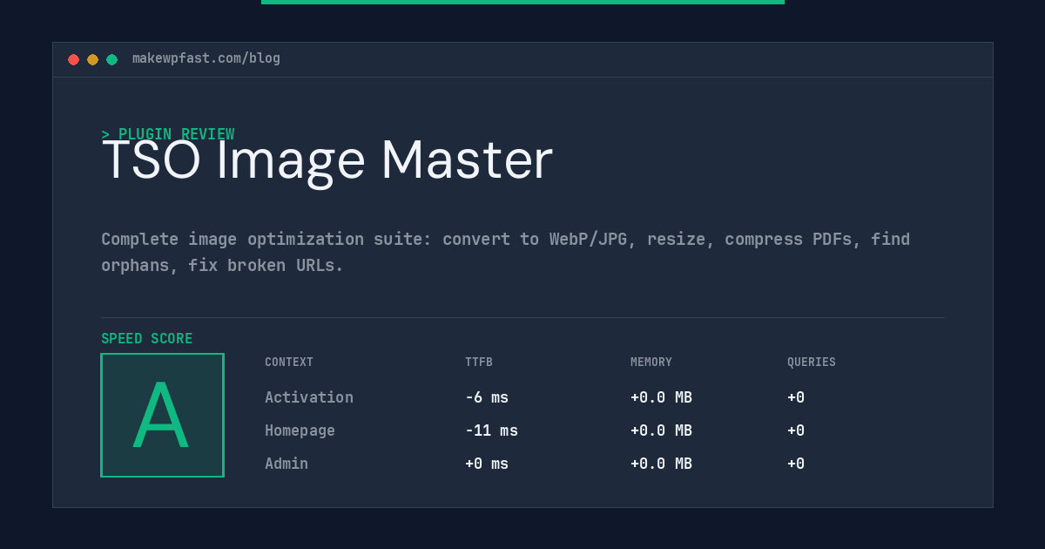The width and height of the screenshot is (1045, 549).
Task: Click the 'SPEED SCORE' label
Action: 147,339
